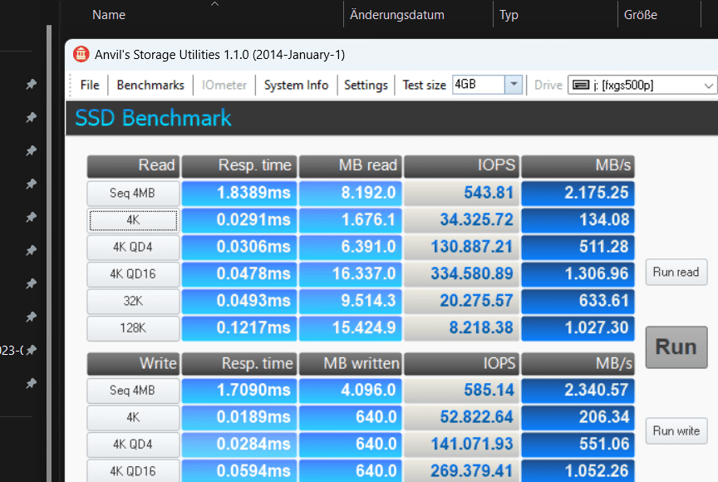This screenshot has height=482, width=718.
Task: Sort by Typ column in Explorer
Action: click(509, 15)
